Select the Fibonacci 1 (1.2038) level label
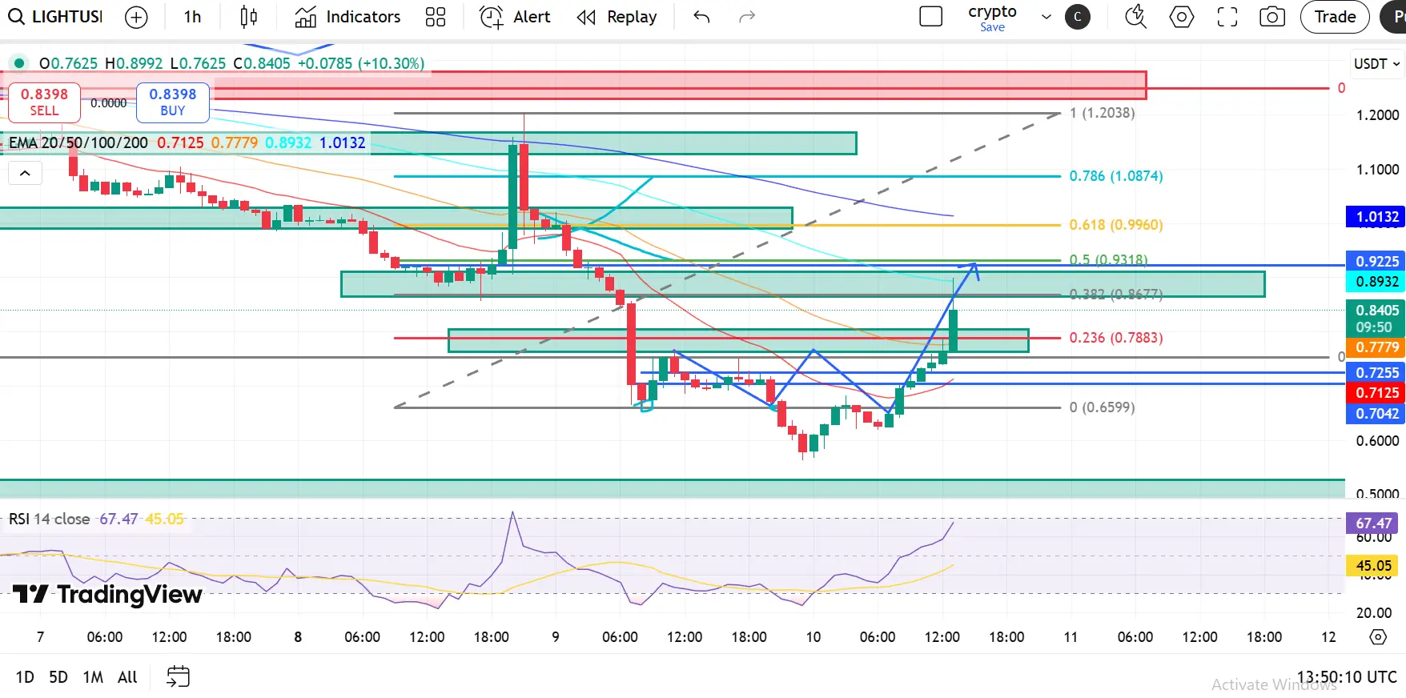The width and height of the screenshot is (1406, 698). click(1102, 113)
